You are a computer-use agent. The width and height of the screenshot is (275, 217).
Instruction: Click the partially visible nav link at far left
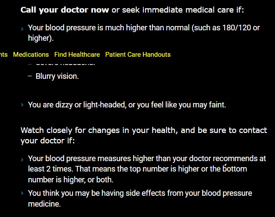coord(3,55)
